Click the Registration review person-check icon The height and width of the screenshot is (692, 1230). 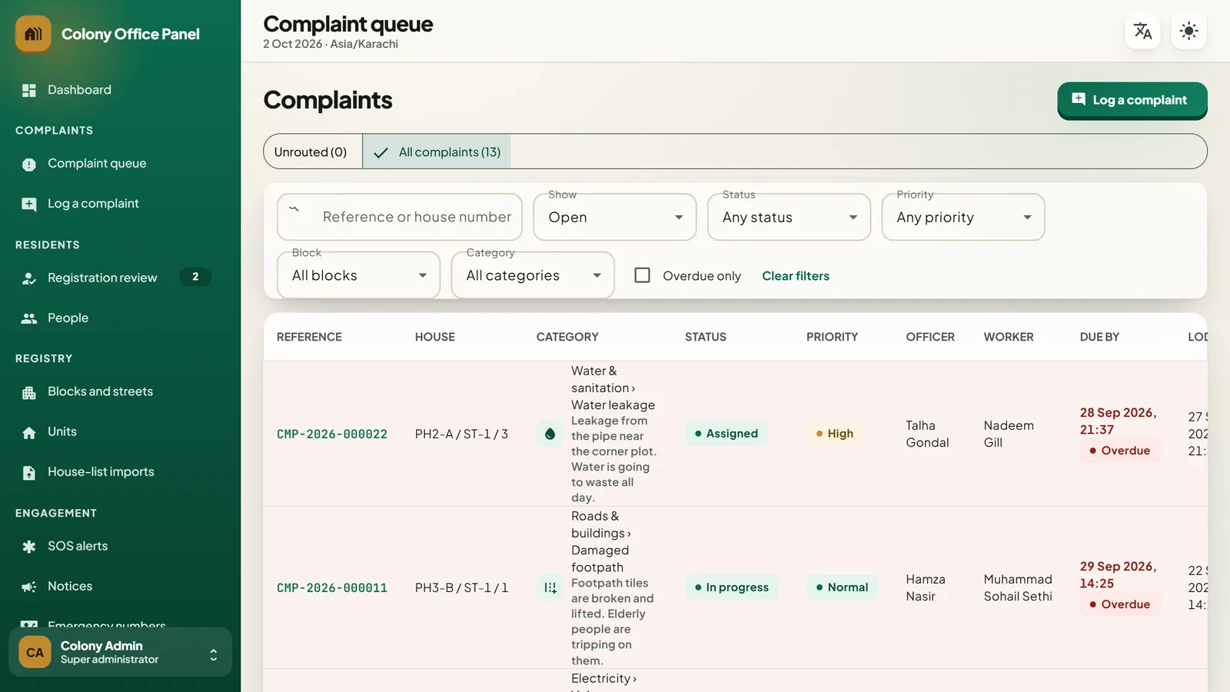point(29,278)
